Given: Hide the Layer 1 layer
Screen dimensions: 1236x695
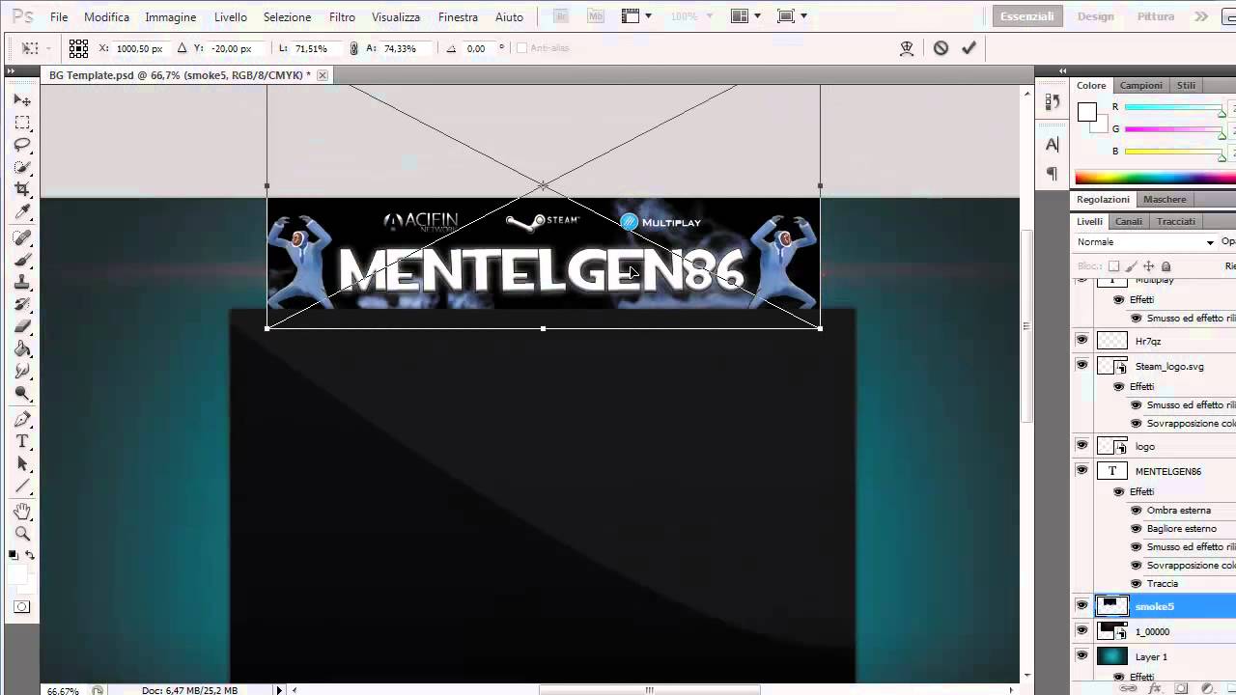Looking at the screenshot, I should [1081, 656].
